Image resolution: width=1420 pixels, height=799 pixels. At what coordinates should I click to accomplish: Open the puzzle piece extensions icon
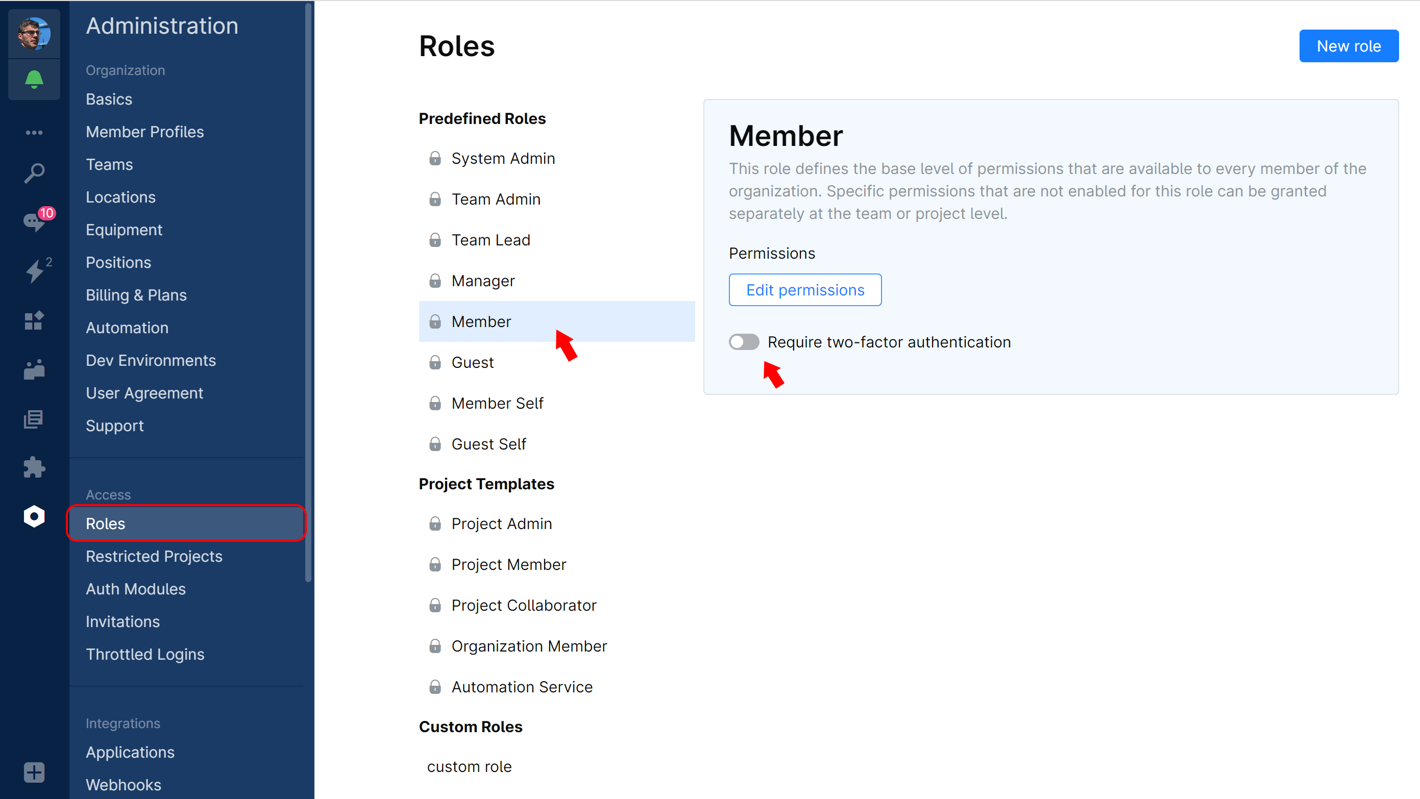34,467
